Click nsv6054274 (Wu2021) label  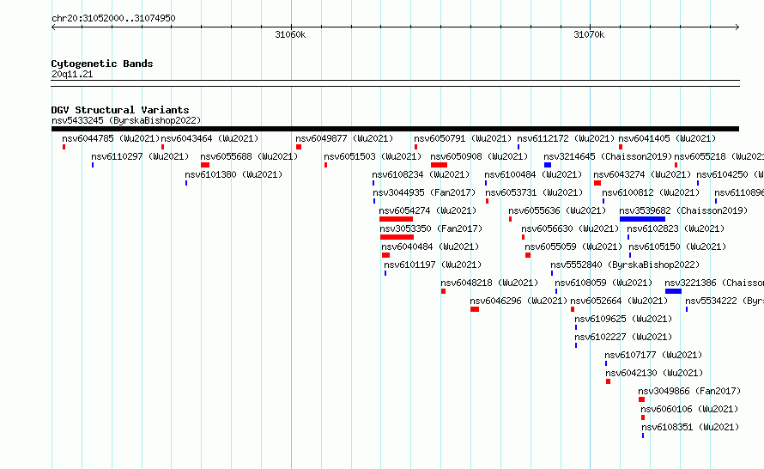[x=427, y=210]
